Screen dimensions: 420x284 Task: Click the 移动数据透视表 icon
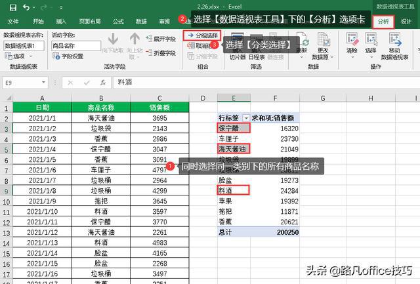[x=395, y=39]
